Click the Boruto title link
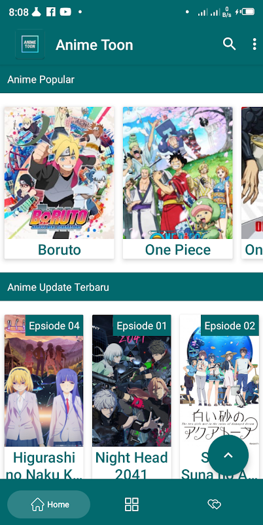Image resolution: width=263 pixels, height=525 pixels. tap(60, 250)
